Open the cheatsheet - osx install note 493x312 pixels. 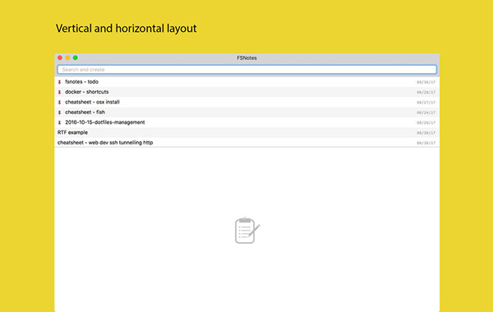click(x=246, y=102)
